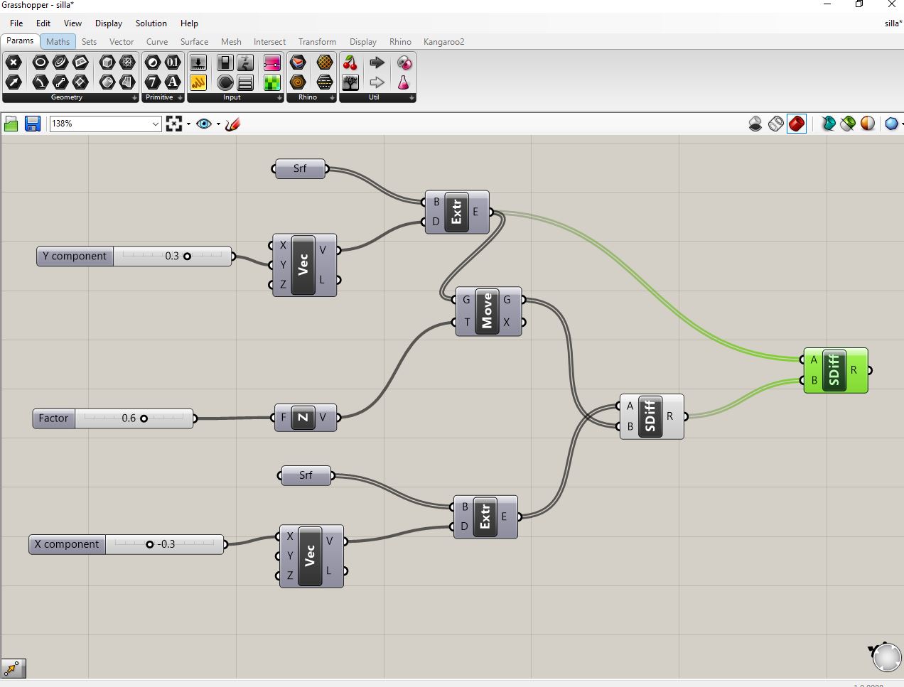904x687 pixels.
Task: Select the Cherry Picker icon in Util
Action: point(350,63)
